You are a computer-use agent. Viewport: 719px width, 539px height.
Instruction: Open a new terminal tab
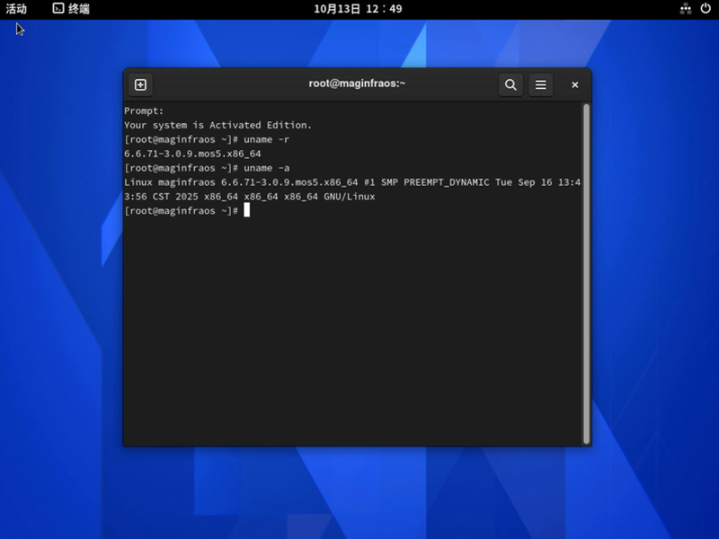[140, 84]
